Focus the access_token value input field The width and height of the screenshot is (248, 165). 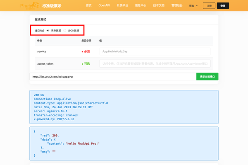point(155,63)
